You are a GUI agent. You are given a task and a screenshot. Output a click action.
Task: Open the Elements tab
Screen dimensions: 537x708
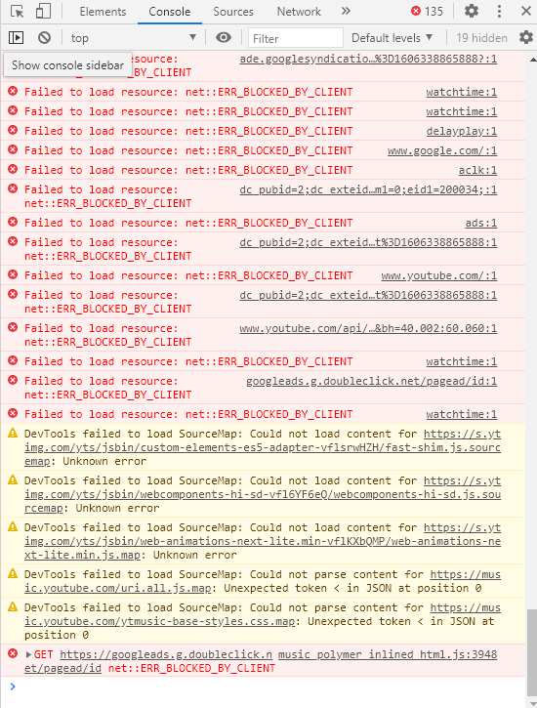pyautogui.click(x=103, y=12)
